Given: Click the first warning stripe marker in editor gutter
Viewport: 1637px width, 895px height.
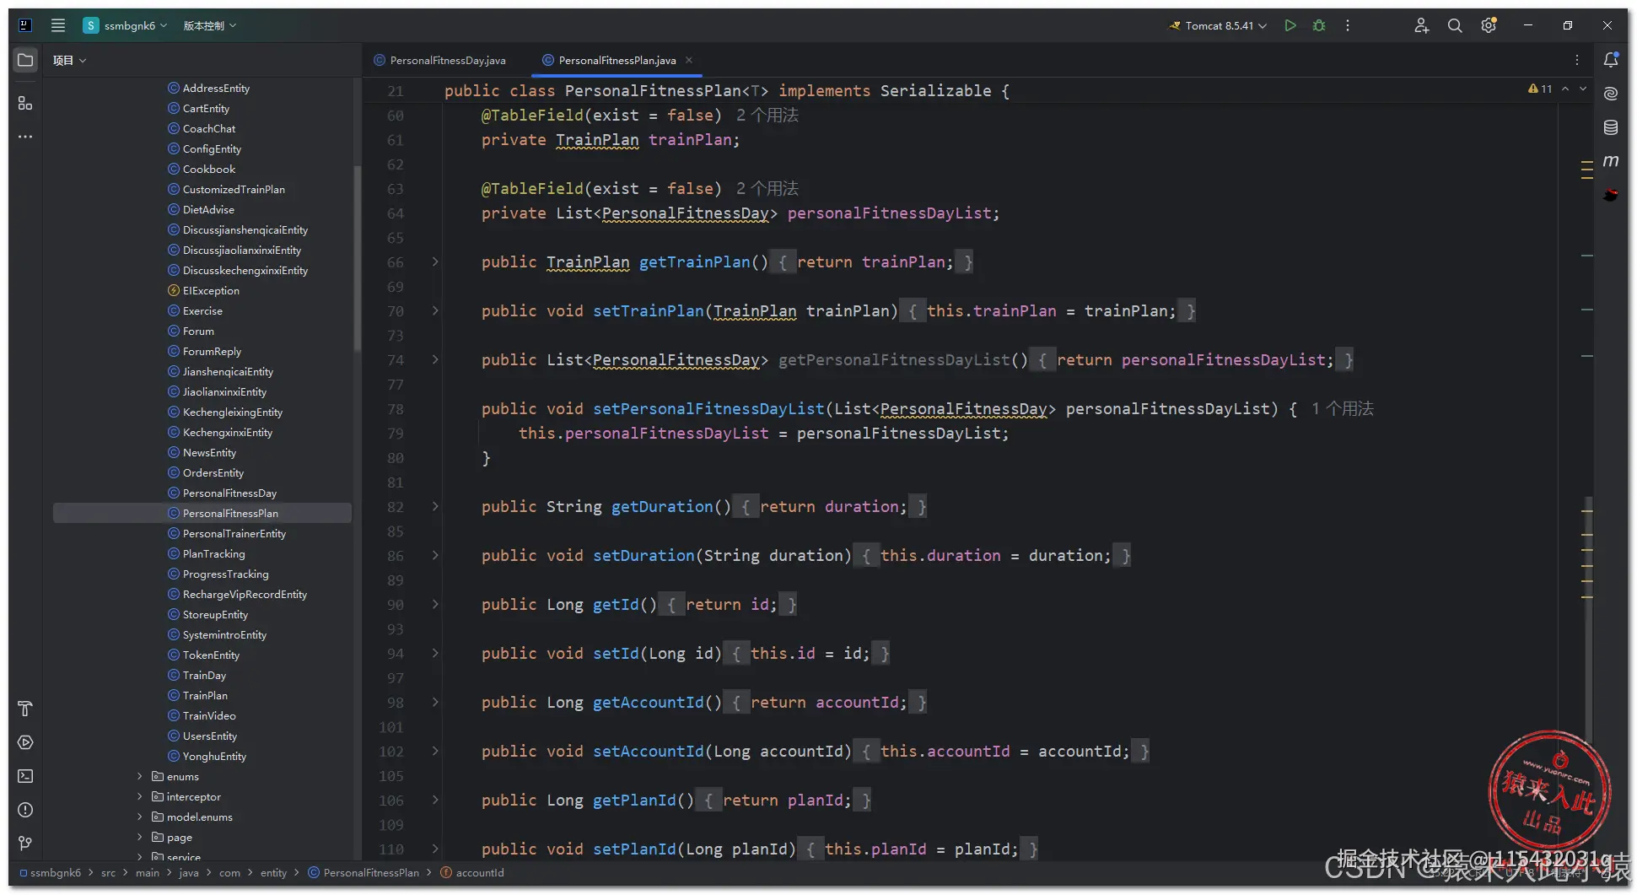Looking at the screenshot, I should (x=1586, y=161).
